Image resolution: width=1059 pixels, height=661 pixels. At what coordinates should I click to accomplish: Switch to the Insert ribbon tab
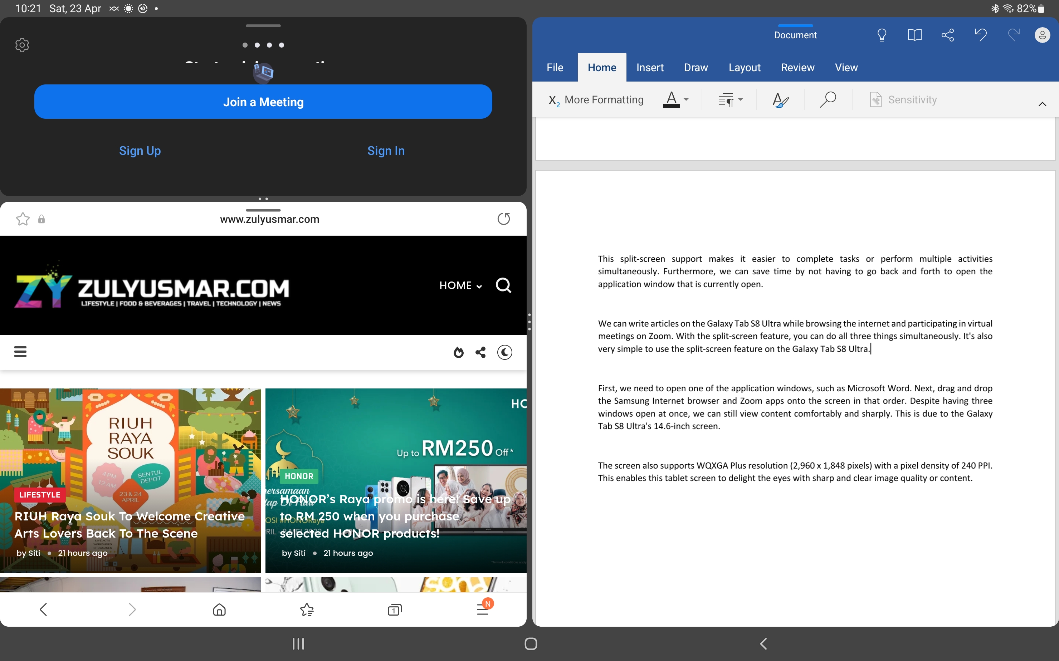(x=650, y=67)
